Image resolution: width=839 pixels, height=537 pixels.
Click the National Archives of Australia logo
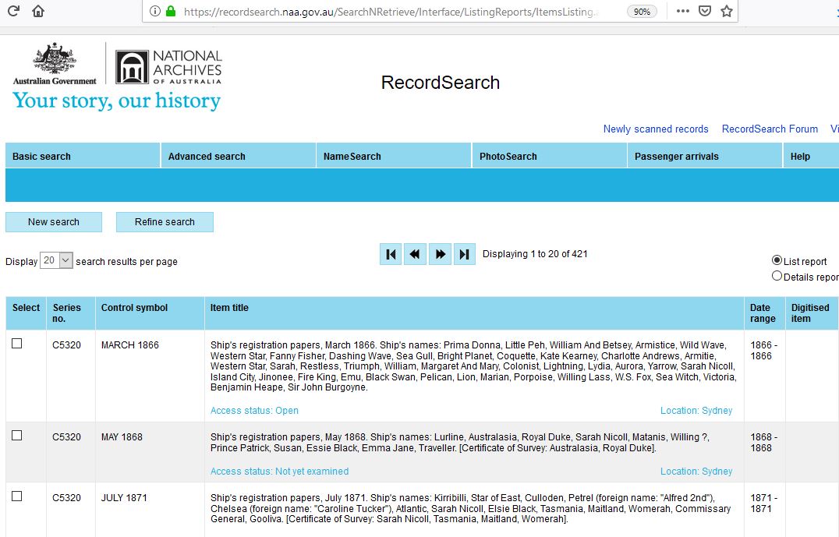(x=168, y=68)
